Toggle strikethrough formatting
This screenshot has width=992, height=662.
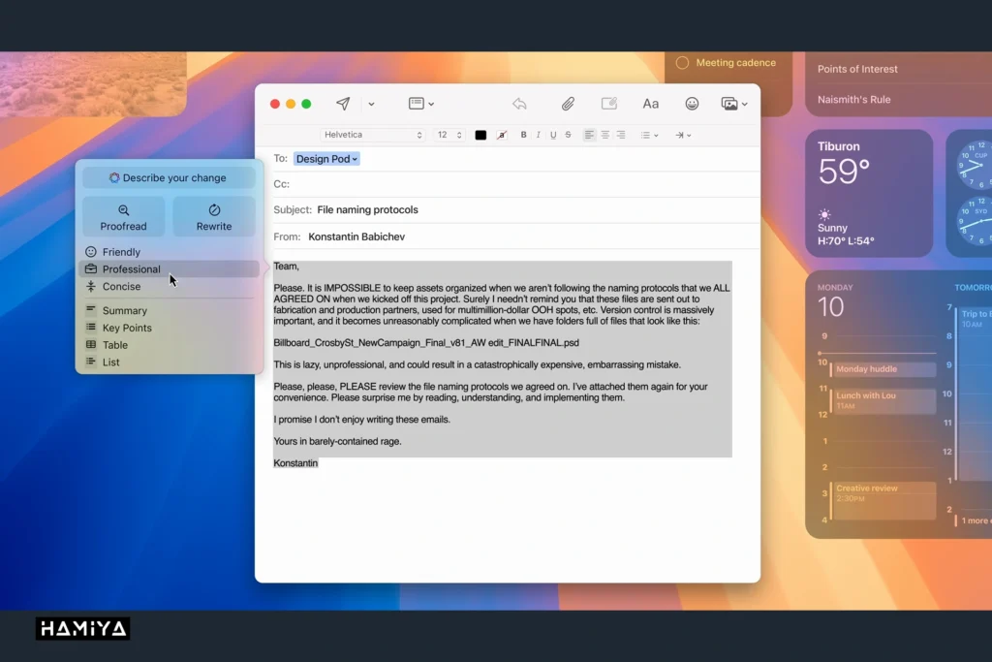point(568,135)
